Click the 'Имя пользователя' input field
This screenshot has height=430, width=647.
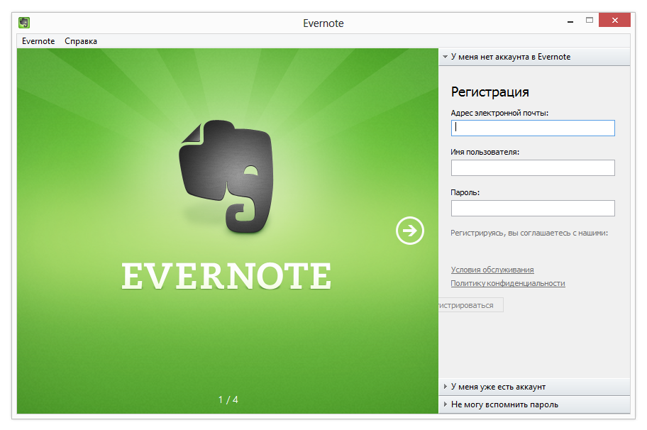pyautogui.click(x=533, y=168)
